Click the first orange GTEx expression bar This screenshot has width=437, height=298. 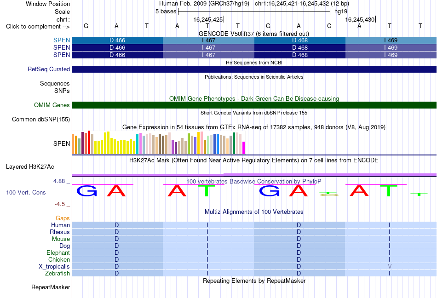tap(73, 144)
